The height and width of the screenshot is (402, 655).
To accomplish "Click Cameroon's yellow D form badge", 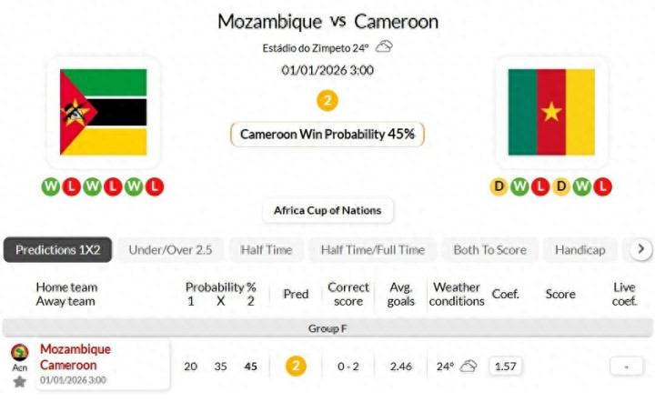I will coord(499,186).
